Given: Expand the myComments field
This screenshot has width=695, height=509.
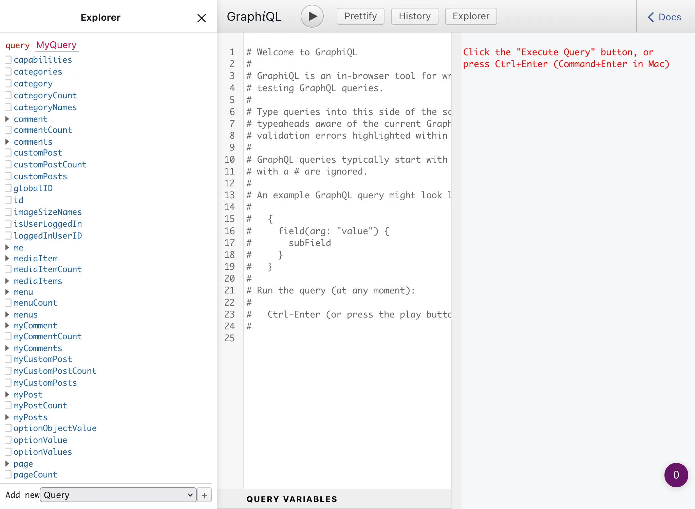Looking at the screenshot, I should click(x=7, y=348).
